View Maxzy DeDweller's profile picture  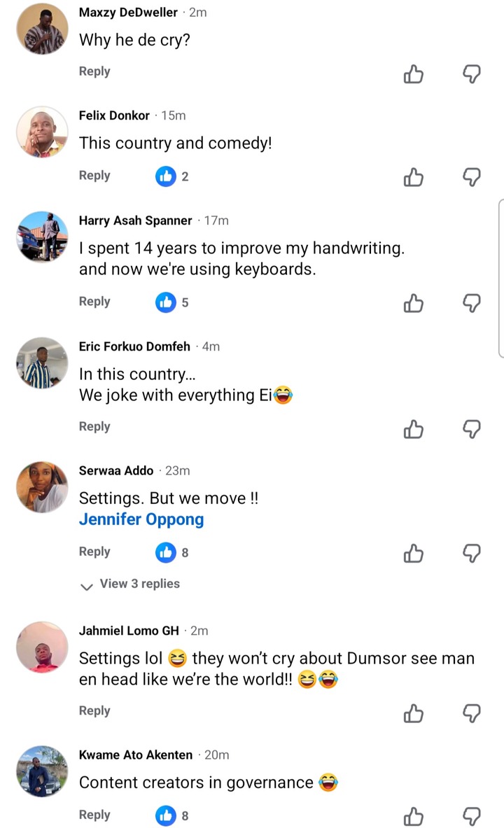42,29
